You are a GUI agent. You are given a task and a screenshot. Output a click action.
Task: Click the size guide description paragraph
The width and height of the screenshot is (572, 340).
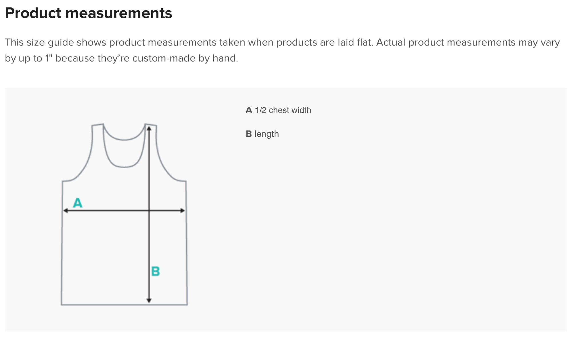(x=282, y=50)
